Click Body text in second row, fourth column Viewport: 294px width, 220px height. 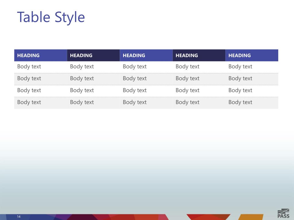coord(187,78)
